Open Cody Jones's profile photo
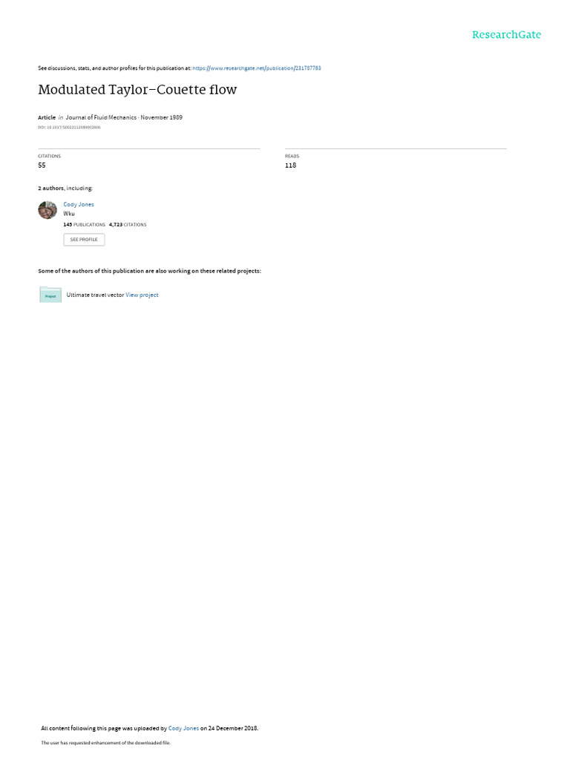This screenshot has width=570, height=760. (x=47, y=210)
